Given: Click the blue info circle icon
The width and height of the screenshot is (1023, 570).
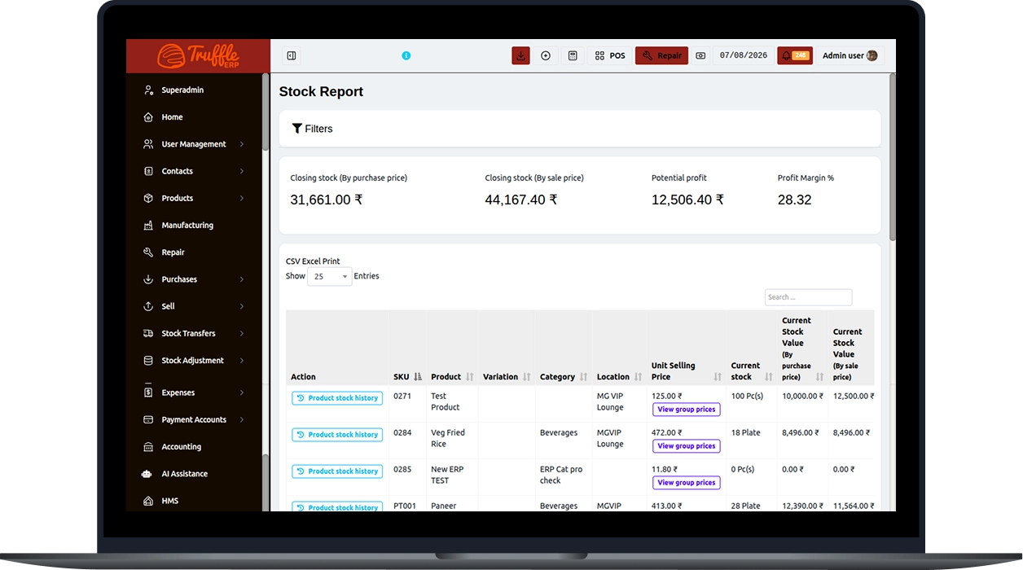Looking at the screenshot, I should (x=406, y=55).
